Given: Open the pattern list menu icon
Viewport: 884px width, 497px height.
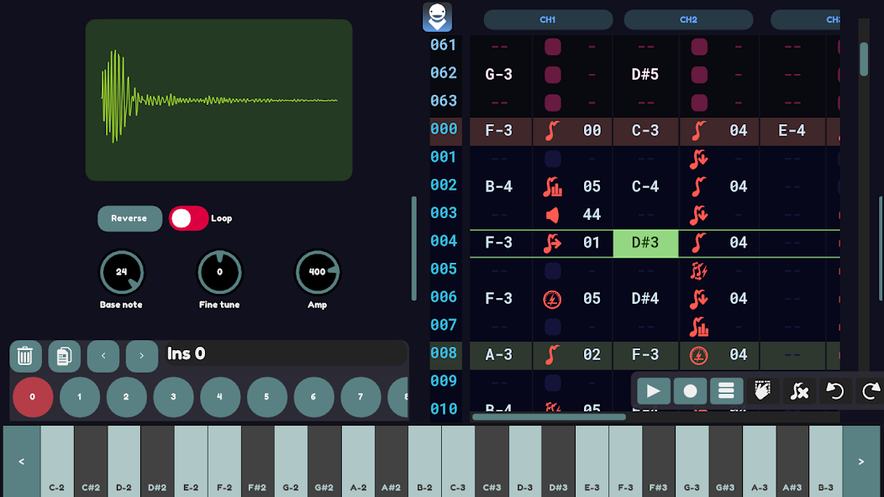Looking at the screenshot, I should (727, 391).
